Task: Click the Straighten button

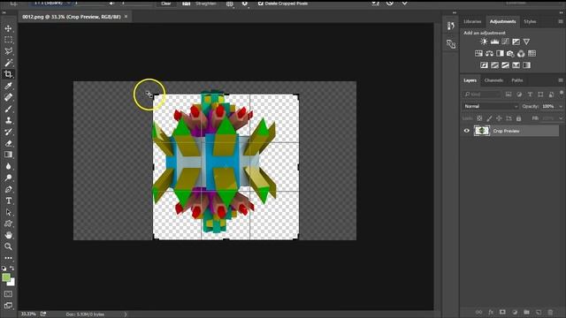Action: click(x=200, y=4)
